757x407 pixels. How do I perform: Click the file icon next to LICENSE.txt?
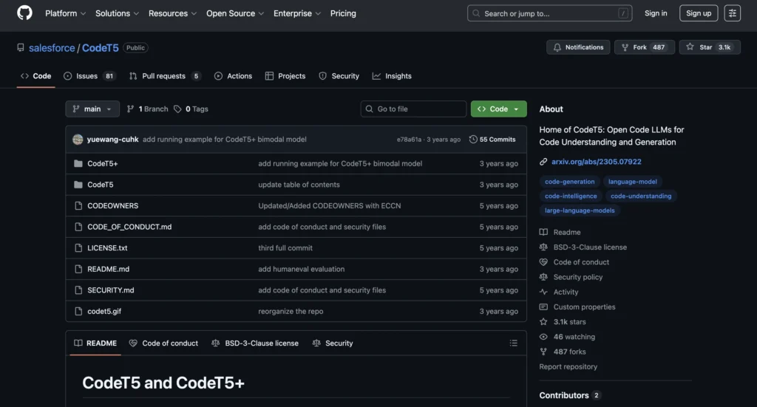78,248
